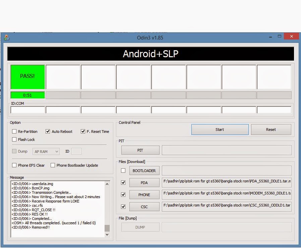Minimize the Odin3 window
The width and height of the screenshot is (301, 248).
pyautogui.click(x=271, y=36)
